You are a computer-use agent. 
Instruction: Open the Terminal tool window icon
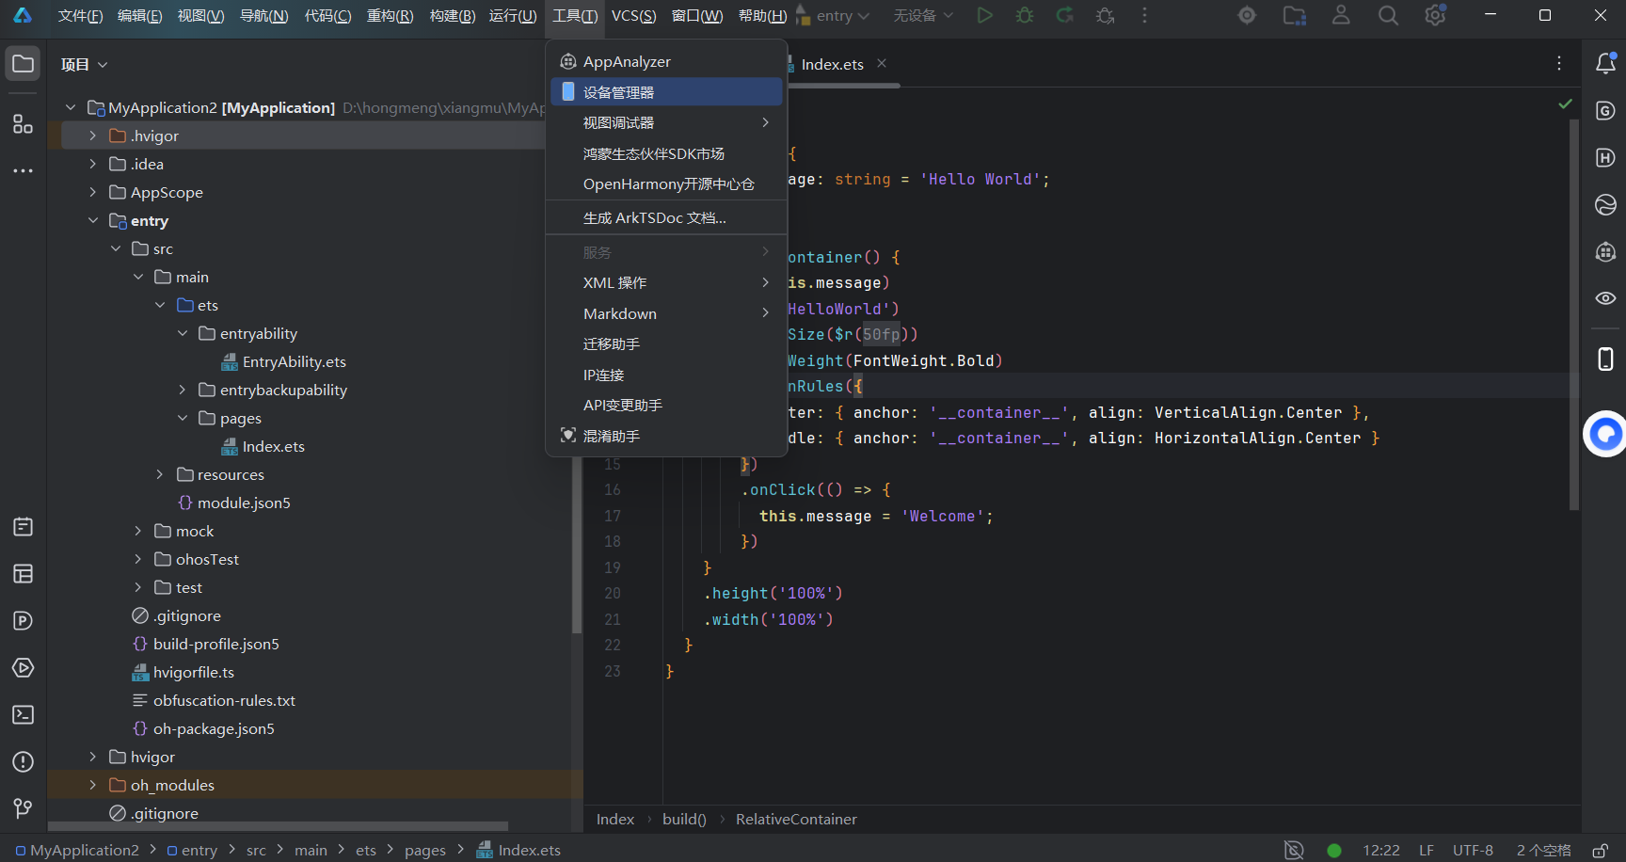point(24,715)
